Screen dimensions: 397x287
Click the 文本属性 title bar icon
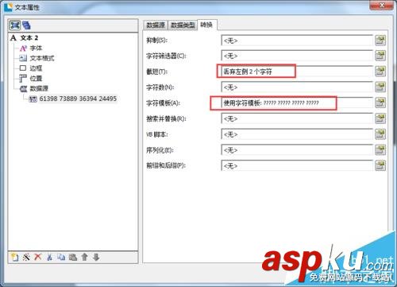point(8,7)
